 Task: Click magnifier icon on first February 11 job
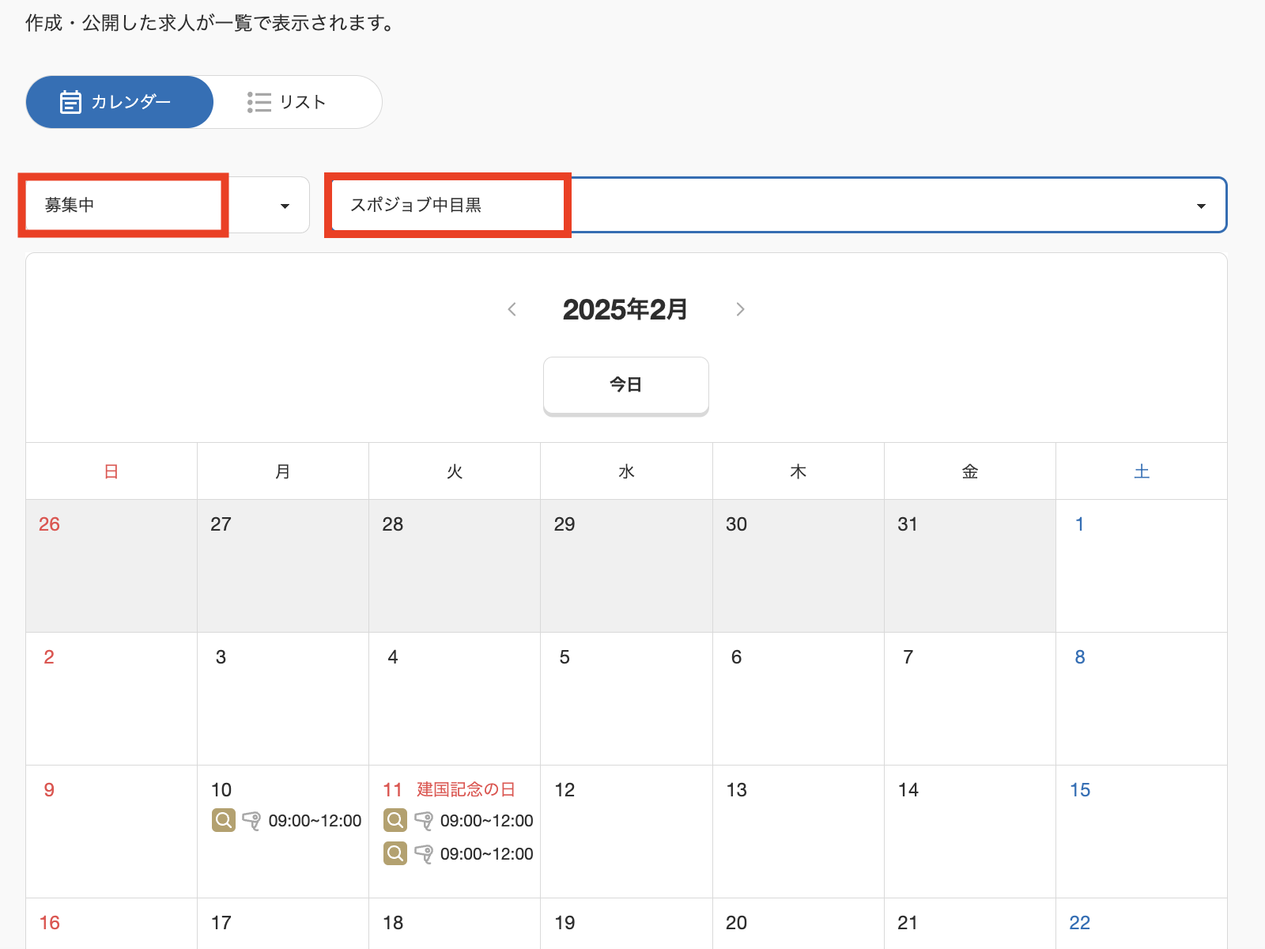click(x=395, y=820)
